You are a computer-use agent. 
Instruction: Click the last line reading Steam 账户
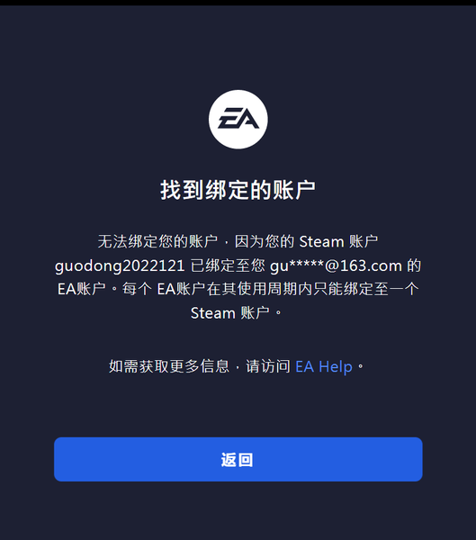coord(230,313)
